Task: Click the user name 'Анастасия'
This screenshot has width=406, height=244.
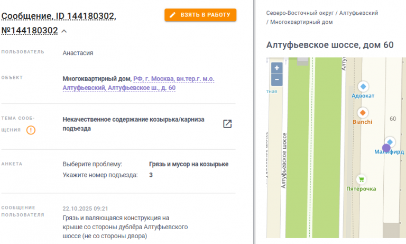Action: [x=78, y=53]
